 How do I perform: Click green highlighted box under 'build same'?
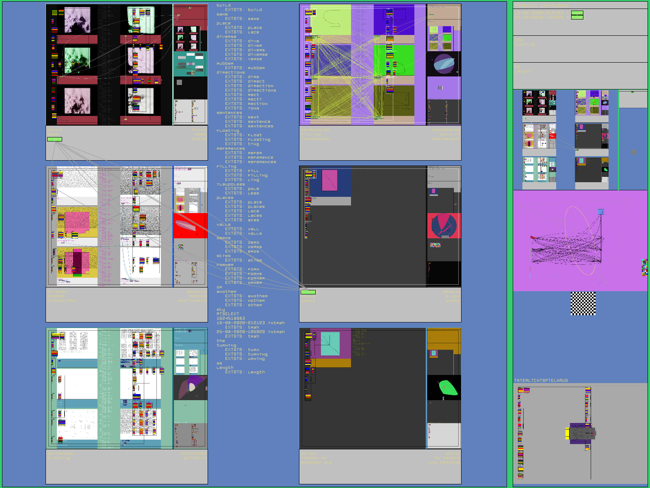click(54, 139)
